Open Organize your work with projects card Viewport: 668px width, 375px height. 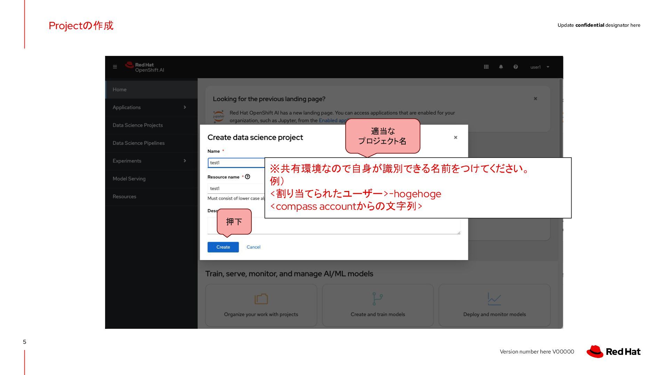tap(261, 305)
